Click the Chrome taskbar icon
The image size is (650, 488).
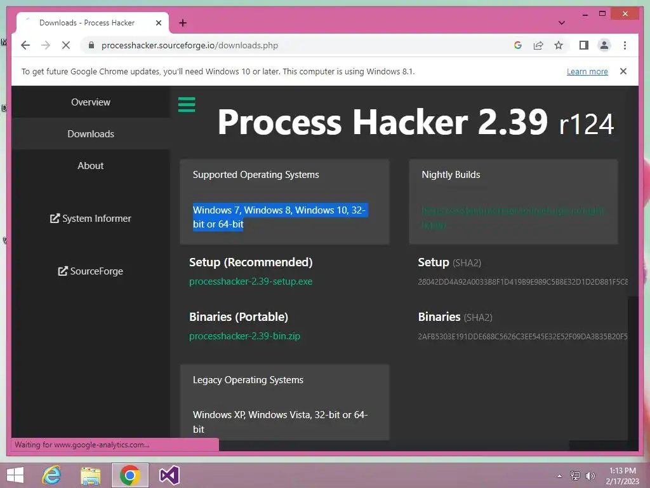point(129,475)
